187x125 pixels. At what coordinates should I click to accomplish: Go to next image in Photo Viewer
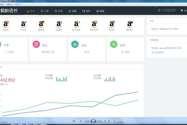[99, 121]
